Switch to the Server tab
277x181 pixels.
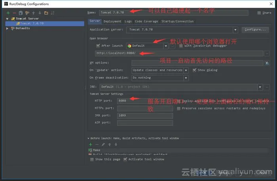[x=95, y=21]
